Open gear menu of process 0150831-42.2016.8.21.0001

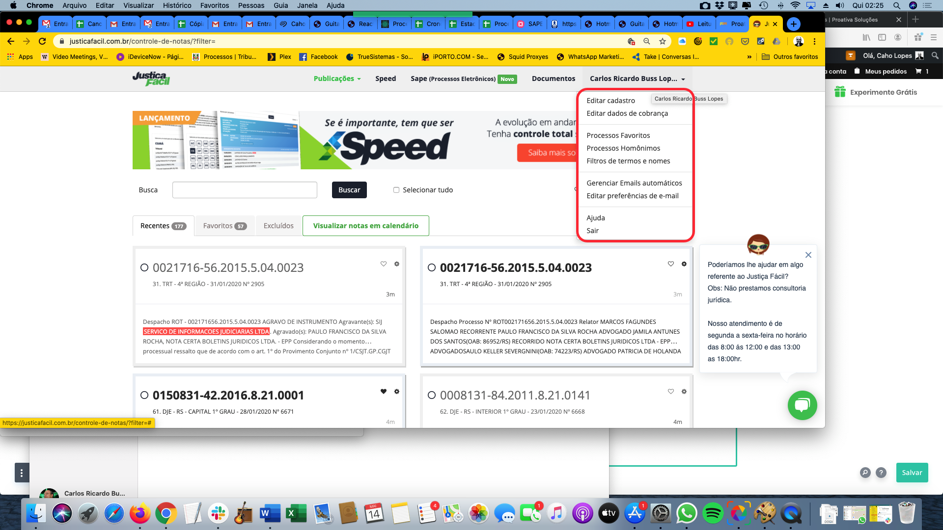click(397, 392)
